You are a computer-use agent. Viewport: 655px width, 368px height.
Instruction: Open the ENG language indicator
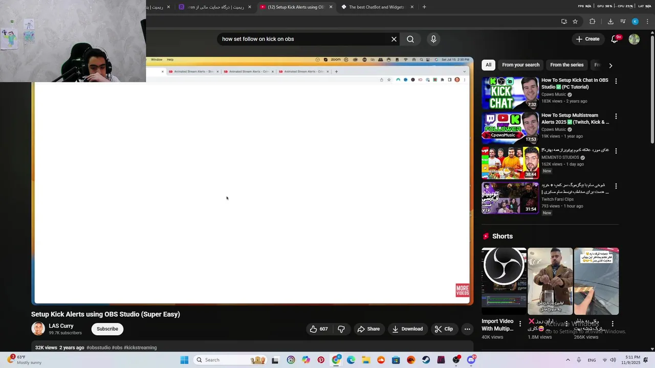(592, 360)
